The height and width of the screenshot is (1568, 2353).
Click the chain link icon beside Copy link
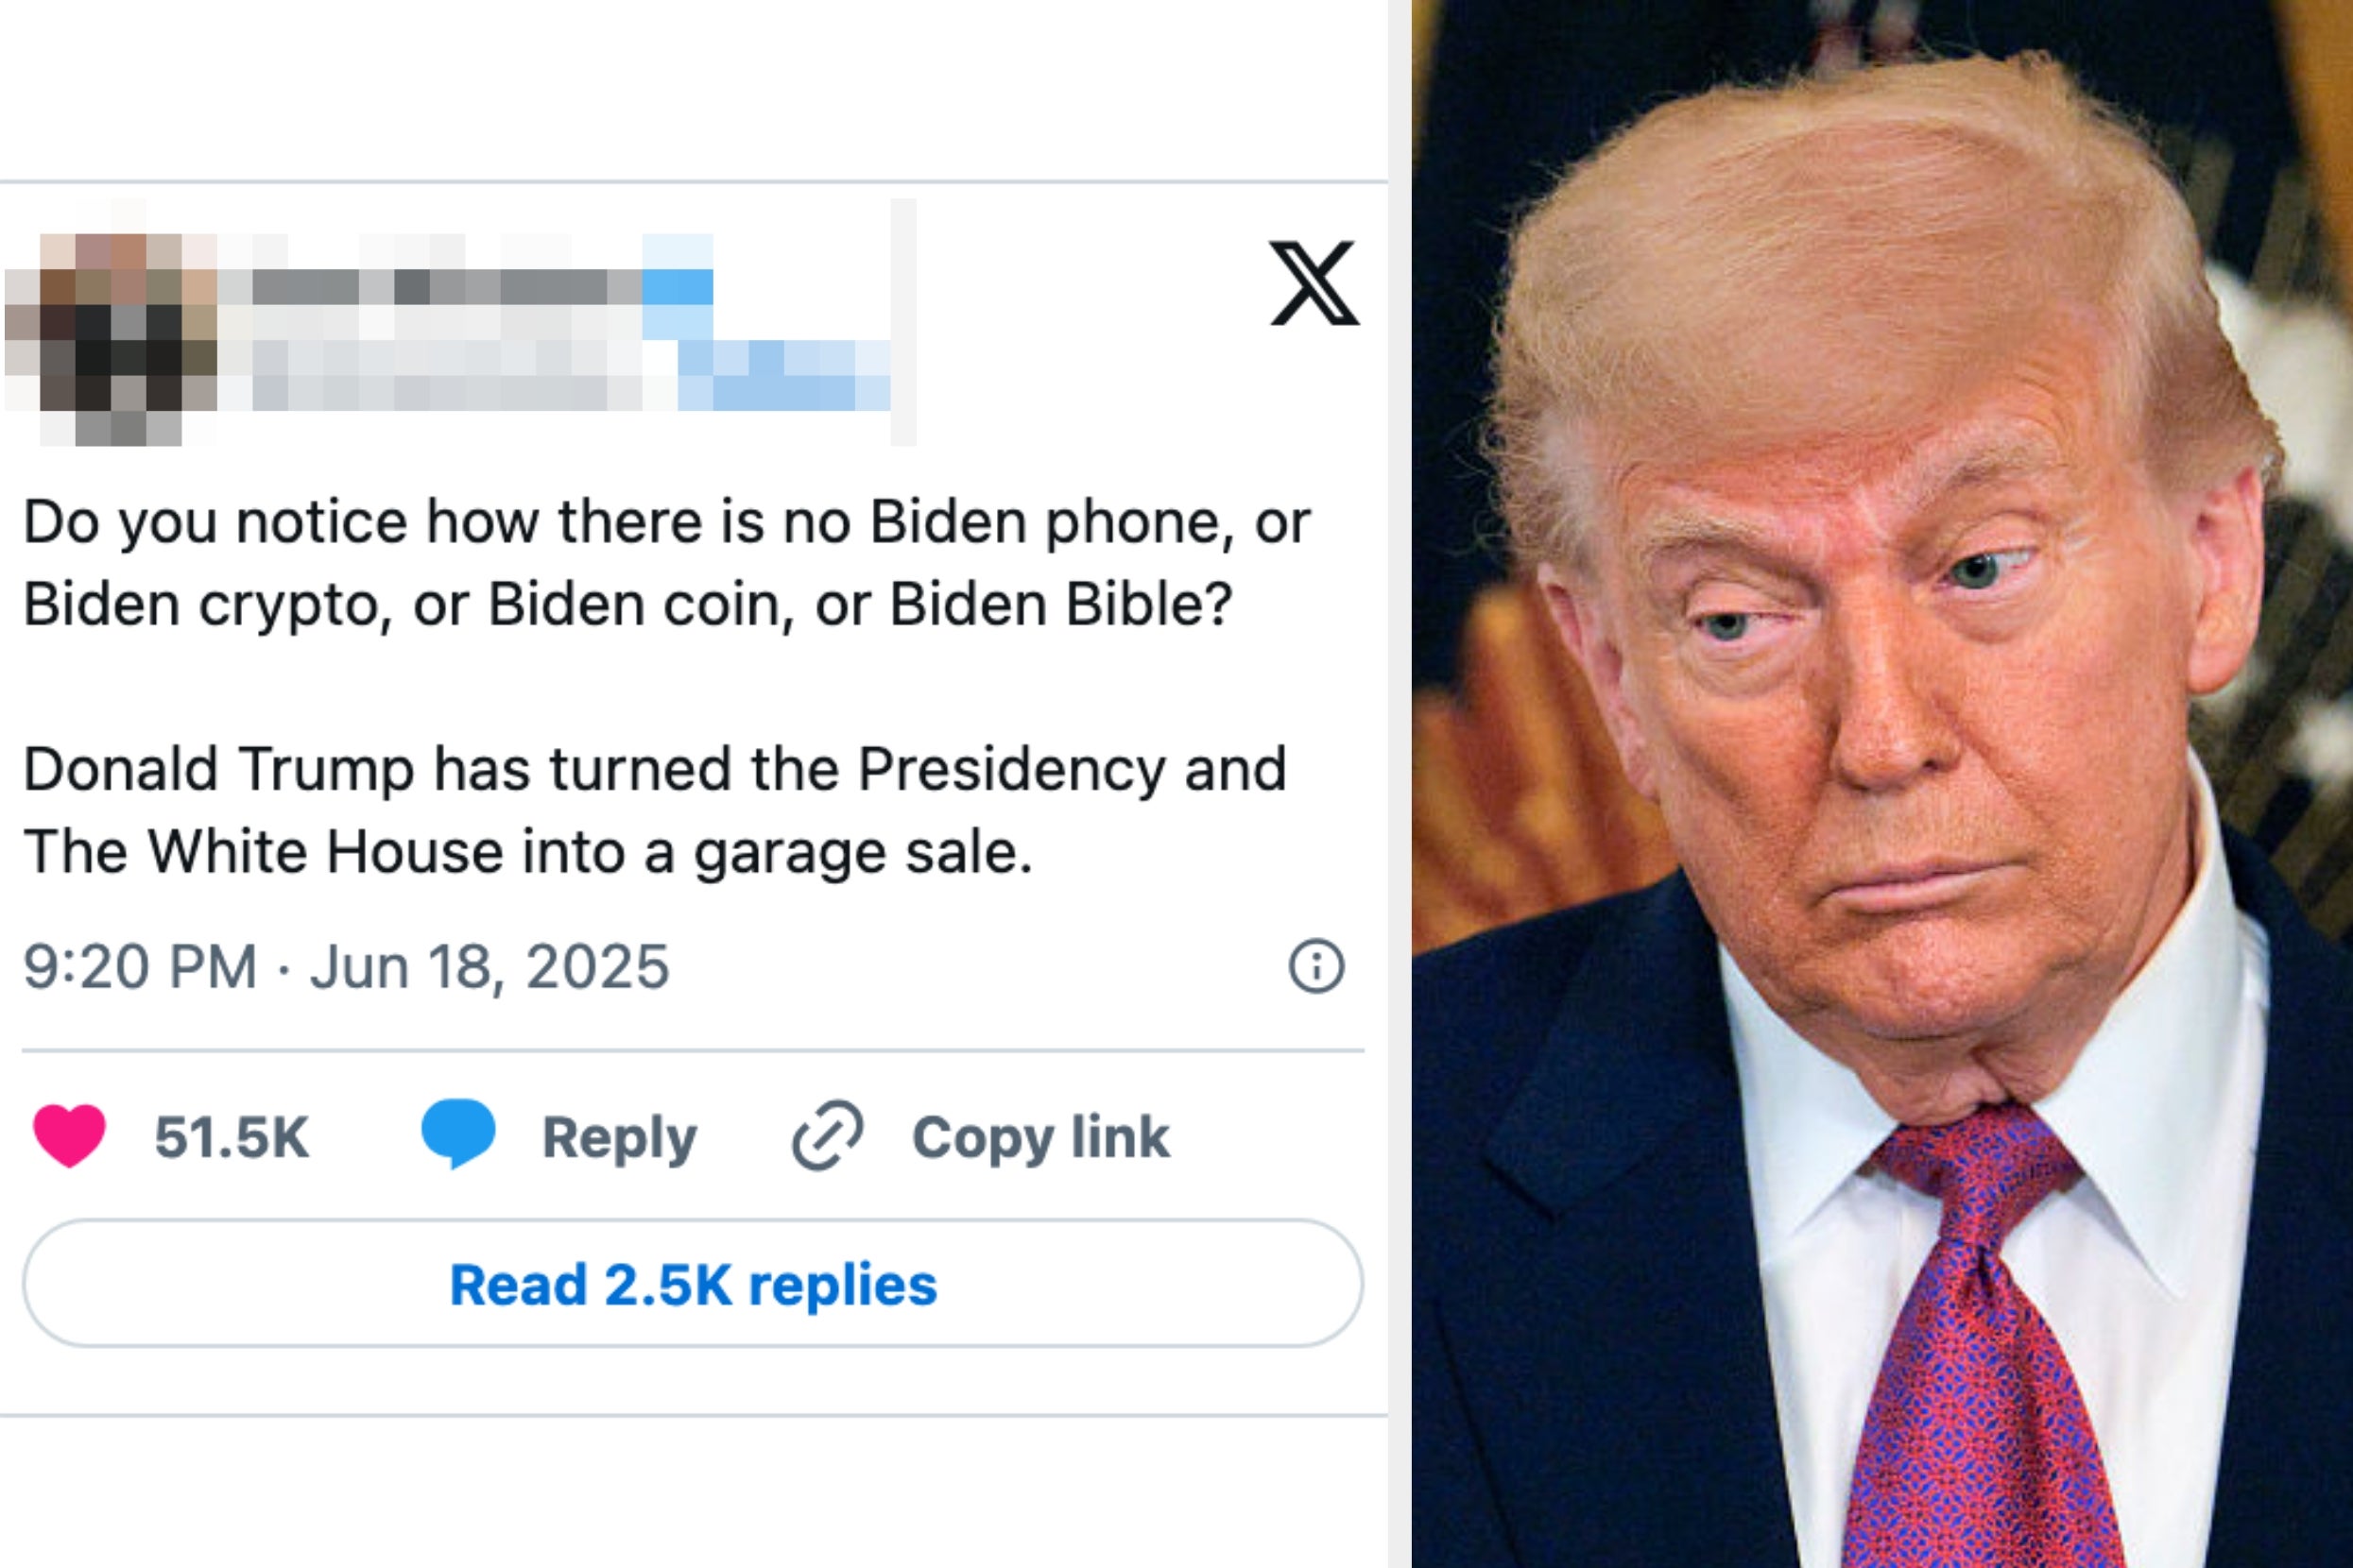pyautogui.click(x=828, y=1135)
